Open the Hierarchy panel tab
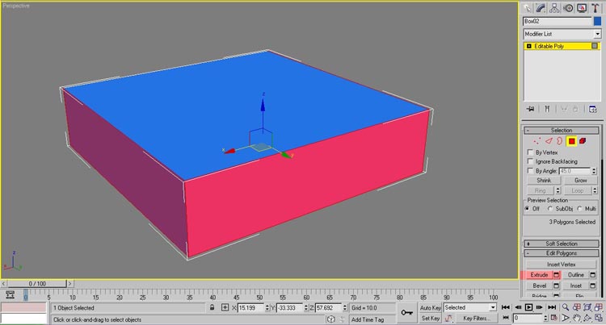This screenshot has width=606, height=325. click(554, 7)
